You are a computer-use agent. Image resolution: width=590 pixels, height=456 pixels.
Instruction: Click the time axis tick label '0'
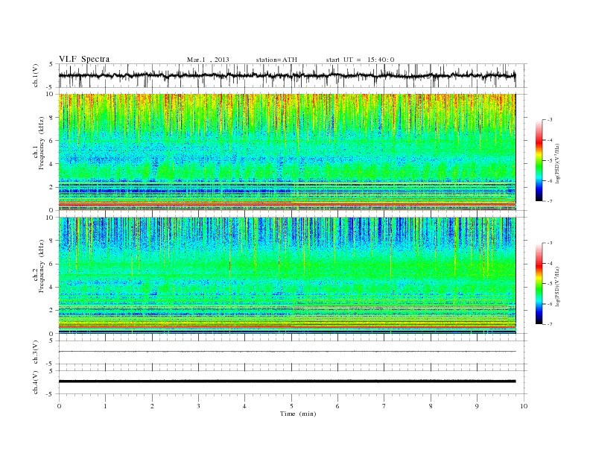(59, 406)
